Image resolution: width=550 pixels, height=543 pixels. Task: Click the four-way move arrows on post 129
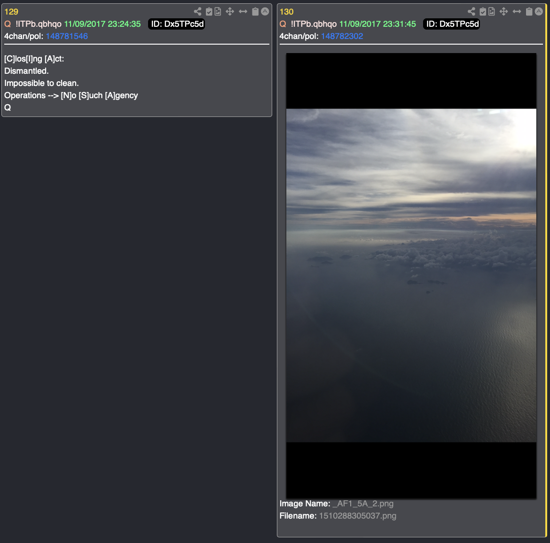coord(230,12)
